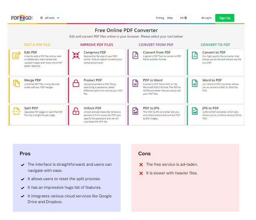Click the green Sign Up button
Image resolution: width=256 pixels, height=220 pixels.
(x=225, y=18)
